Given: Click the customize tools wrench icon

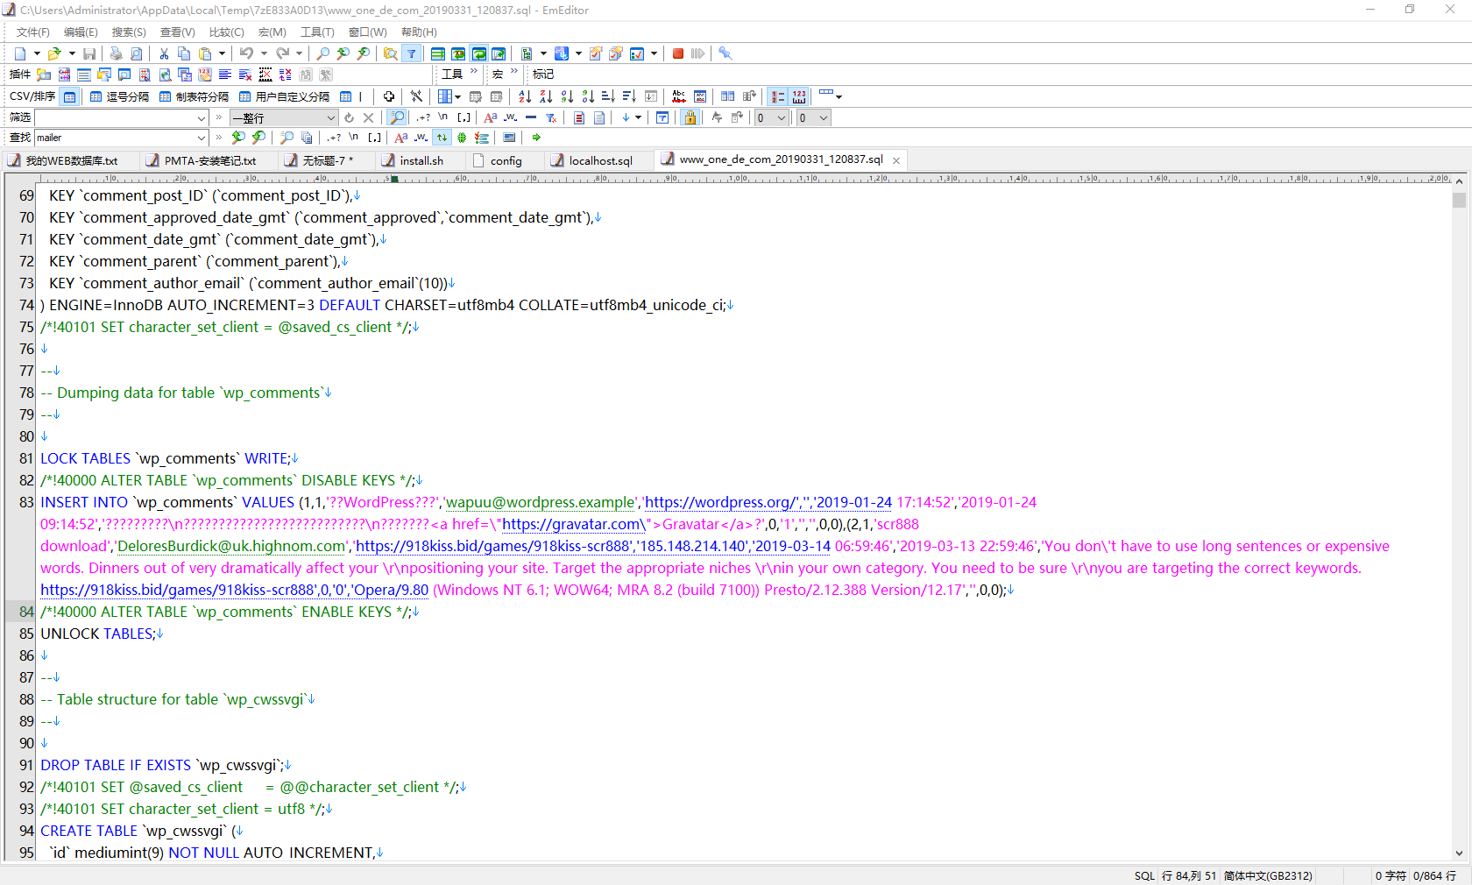Looking at the screenshot, I should pyautogui.click(x=725, y=53).
